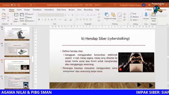Open the Shapes gallery

[107, 17]
